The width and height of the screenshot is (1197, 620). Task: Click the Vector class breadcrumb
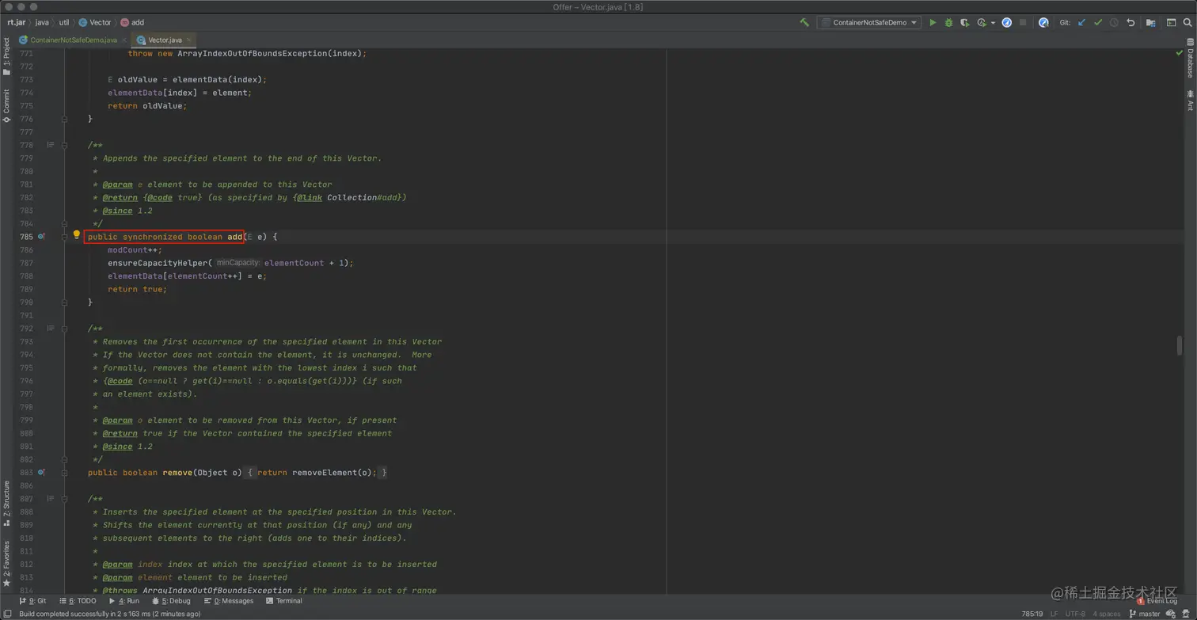pyautogui.click(x=95, y=22)
